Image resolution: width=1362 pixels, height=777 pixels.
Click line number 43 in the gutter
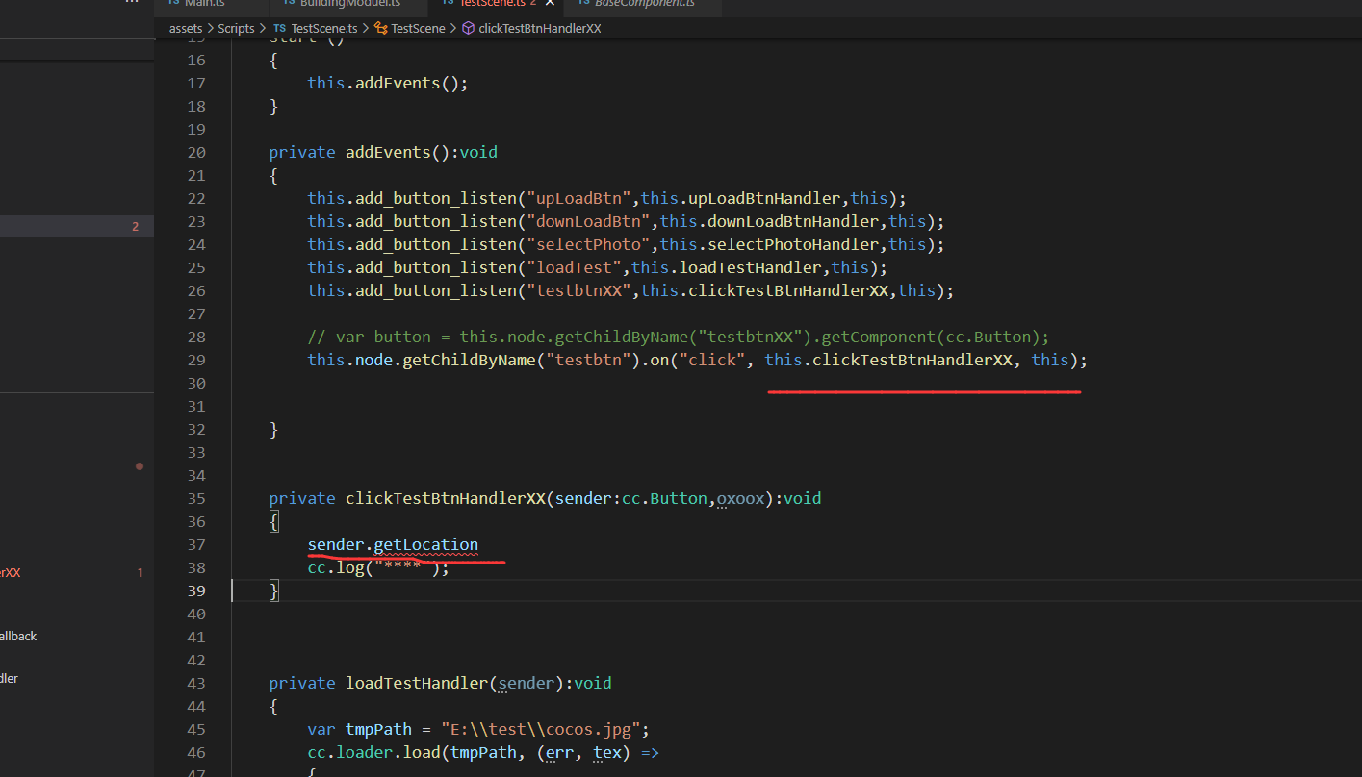pyautogui.click(x=196, y=683)
